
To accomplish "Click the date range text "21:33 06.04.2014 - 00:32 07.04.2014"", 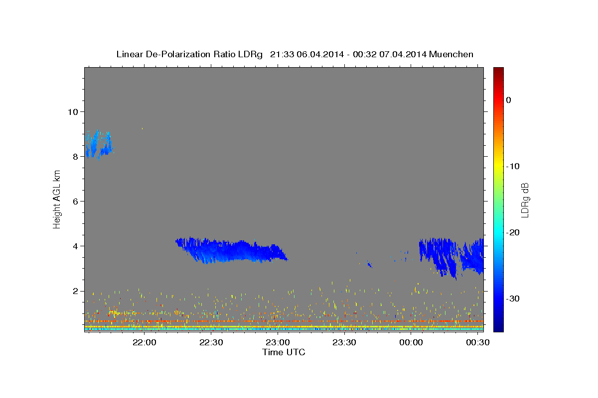I will (x=348, y=54).
